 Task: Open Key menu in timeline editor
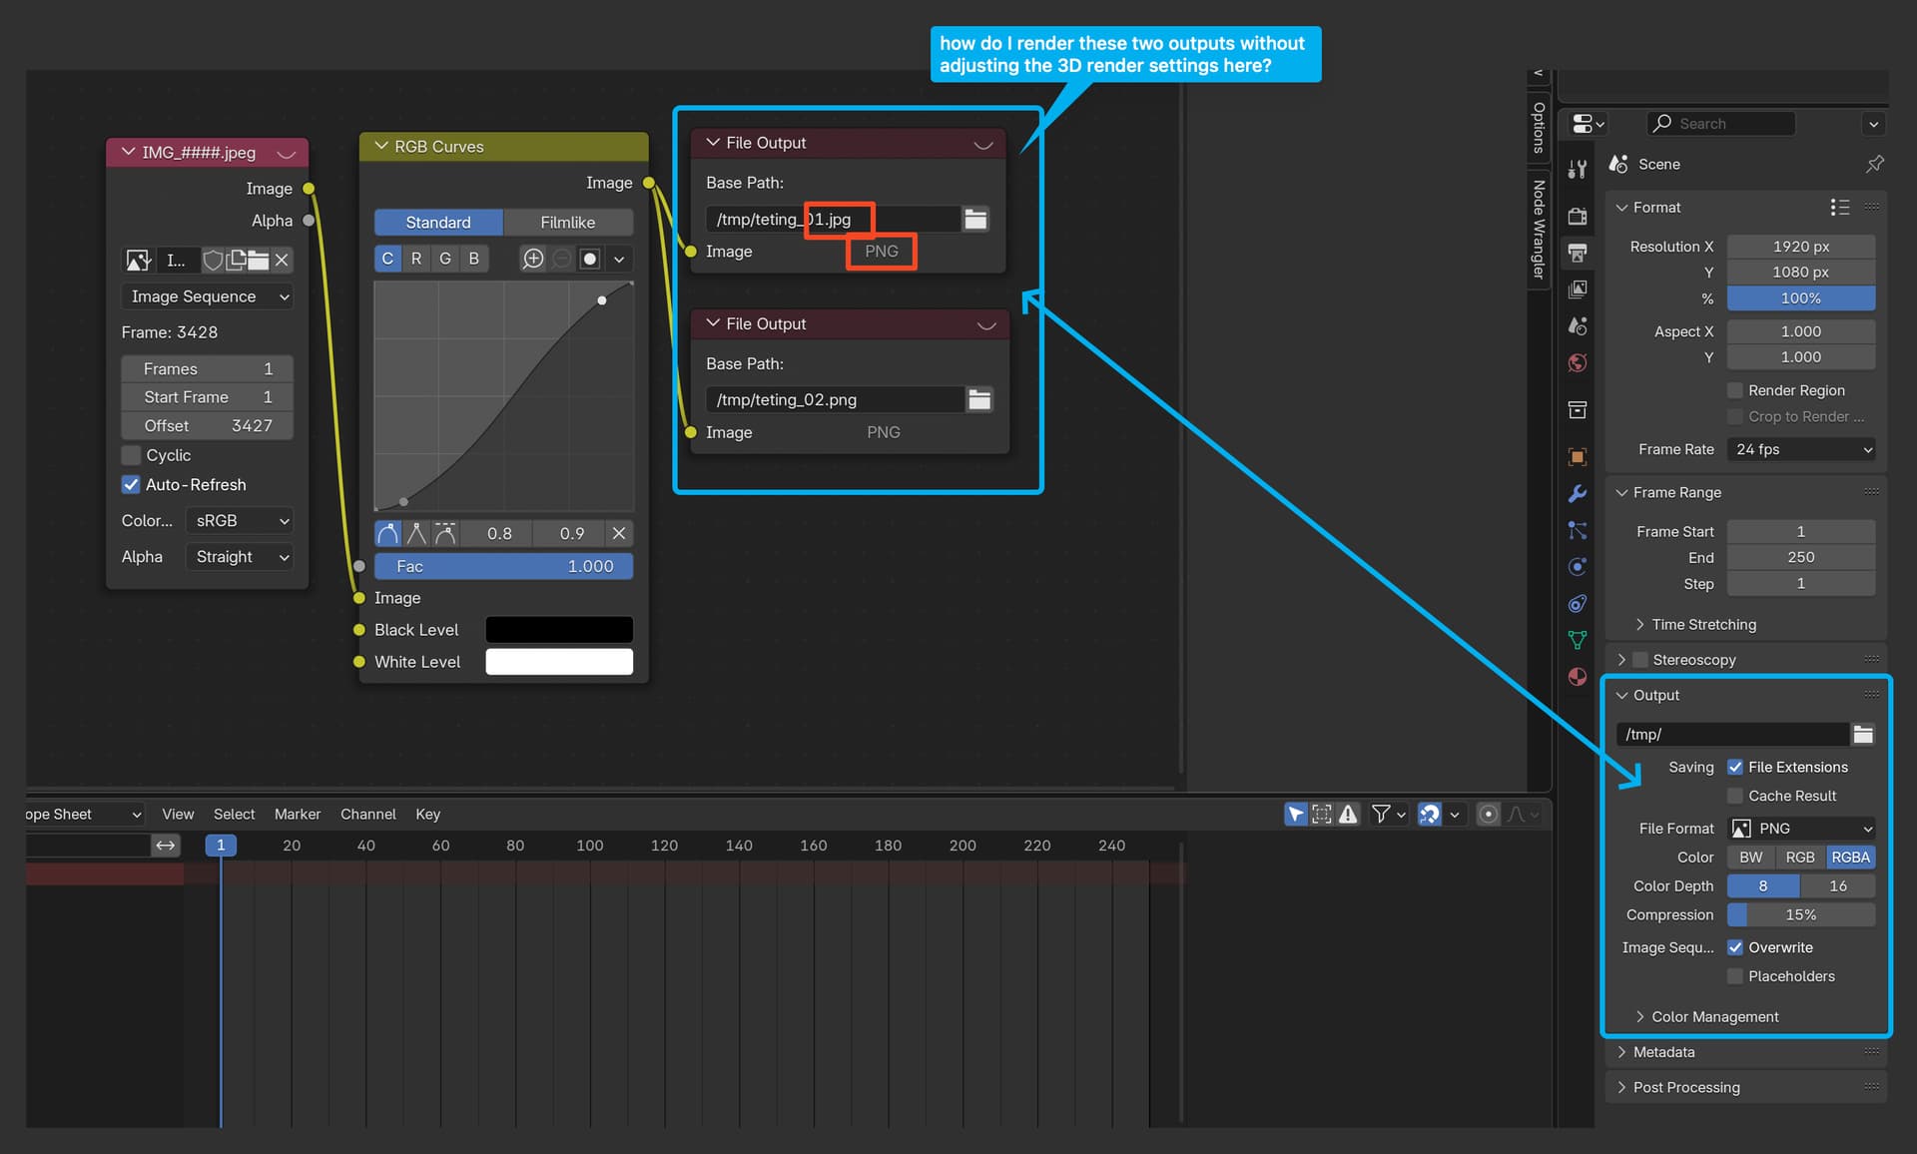click(428, 815)
